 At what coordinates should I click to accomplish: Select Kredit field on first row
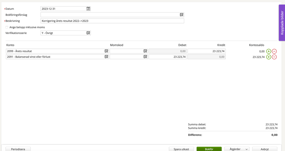[x=206, y=51]
